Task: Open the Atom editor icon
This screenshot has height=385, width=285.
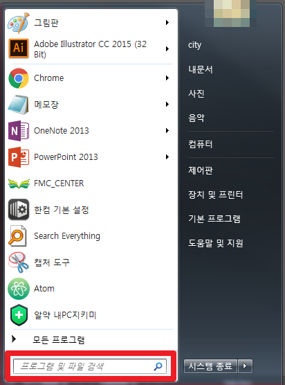Action: point(19,289)
